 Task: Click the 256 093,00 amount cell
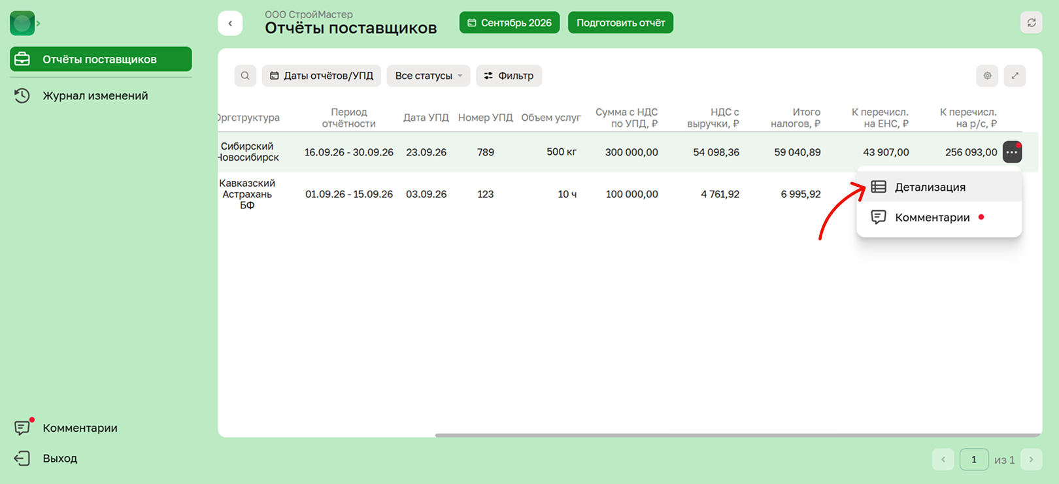pos(971,152)
